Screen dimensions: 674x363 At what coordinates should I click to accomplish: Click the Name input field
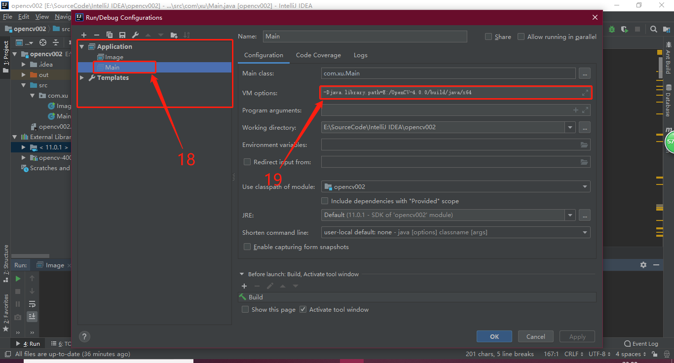[x=365, y=36]
